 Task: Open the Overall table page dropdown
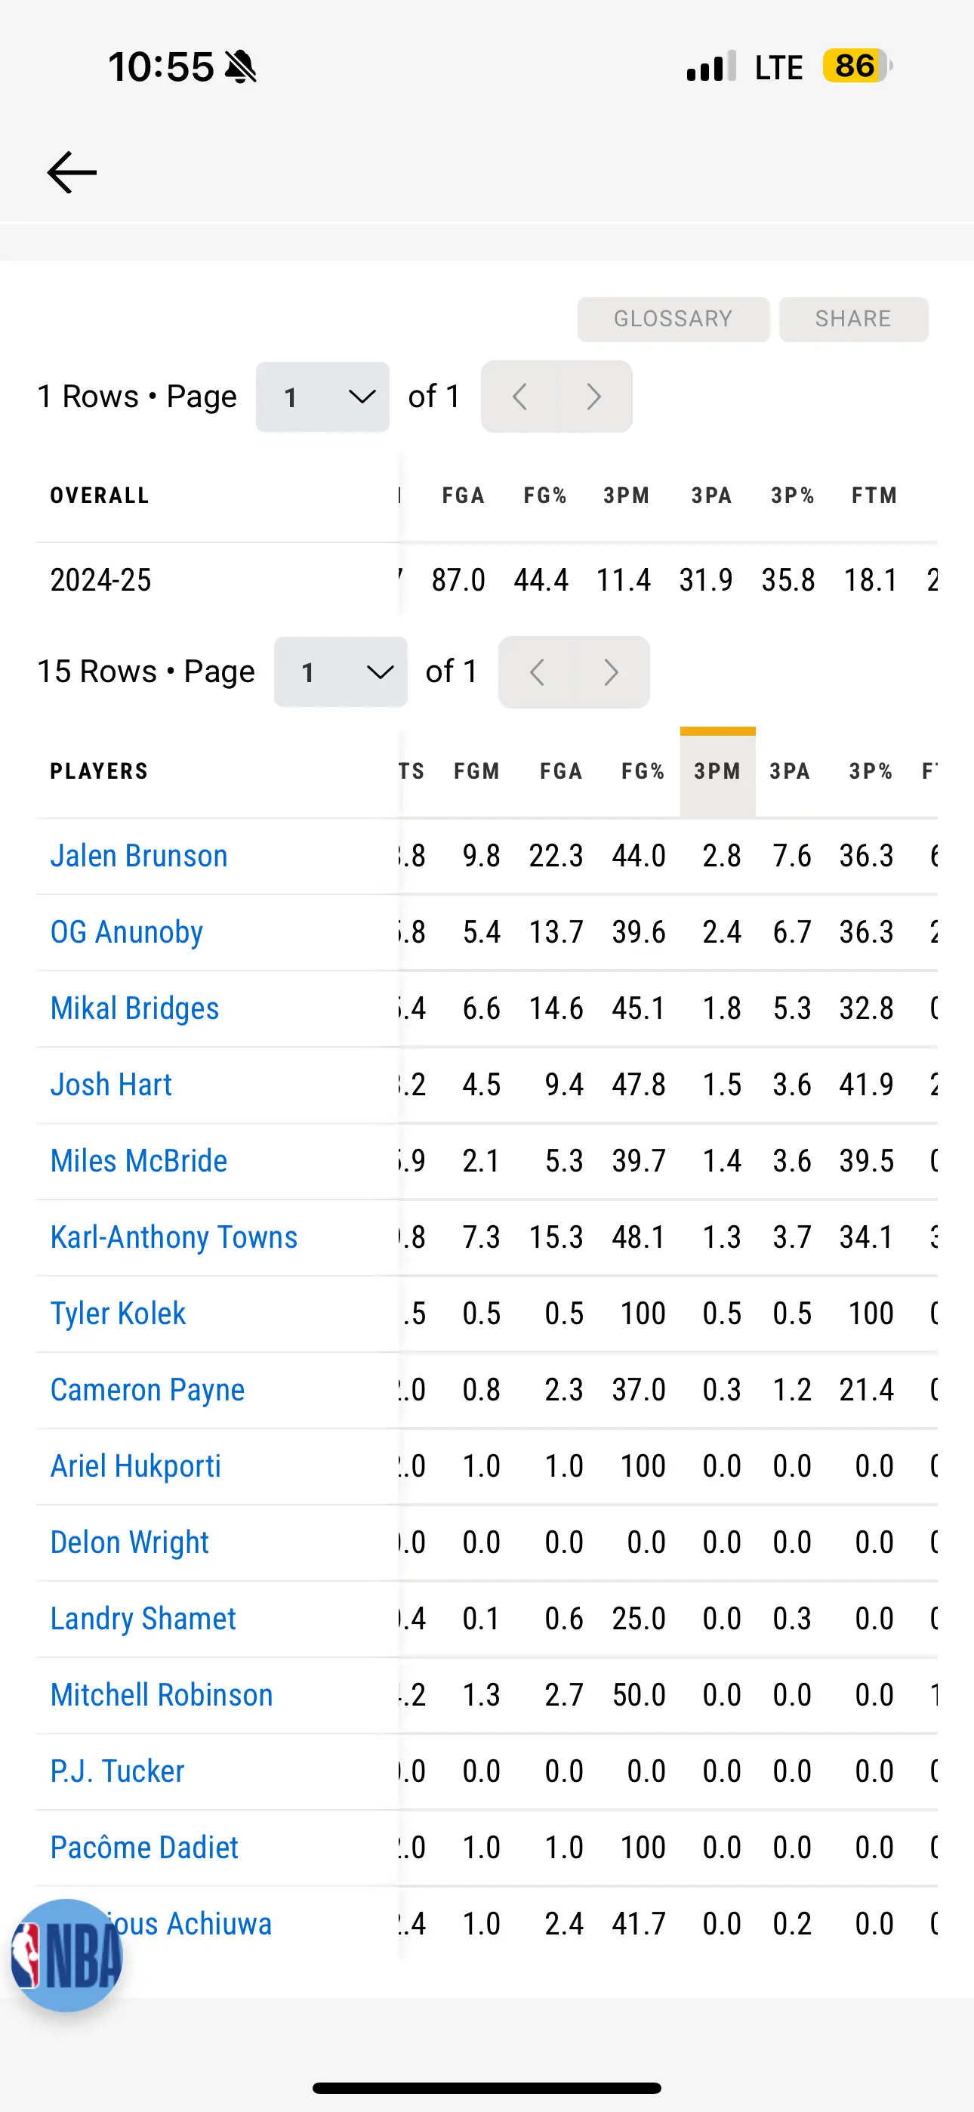pos(322,397)
